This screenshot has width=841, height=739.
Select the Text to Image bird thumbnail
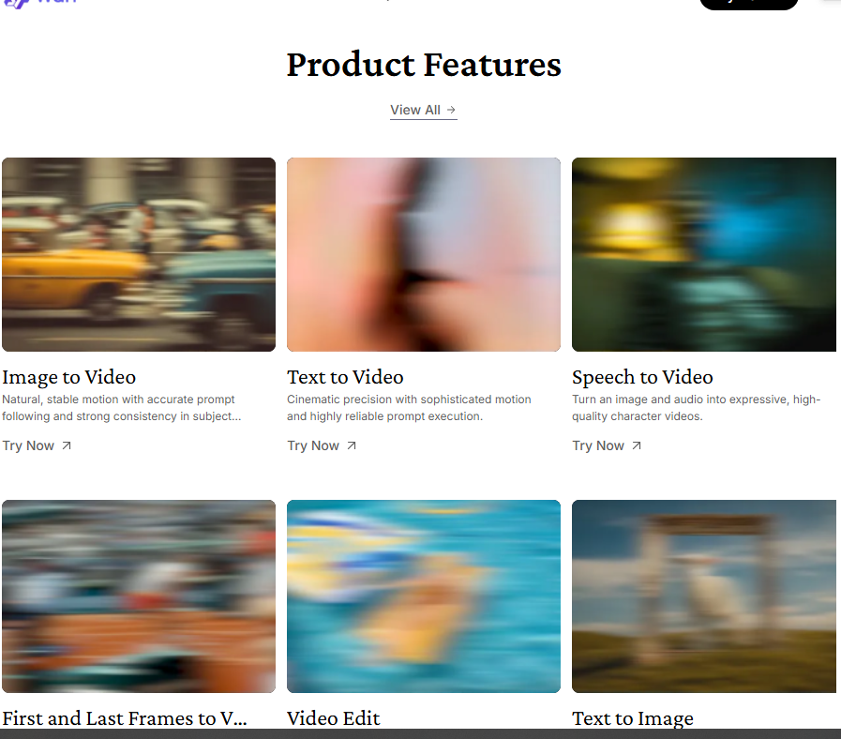point(703,596)
